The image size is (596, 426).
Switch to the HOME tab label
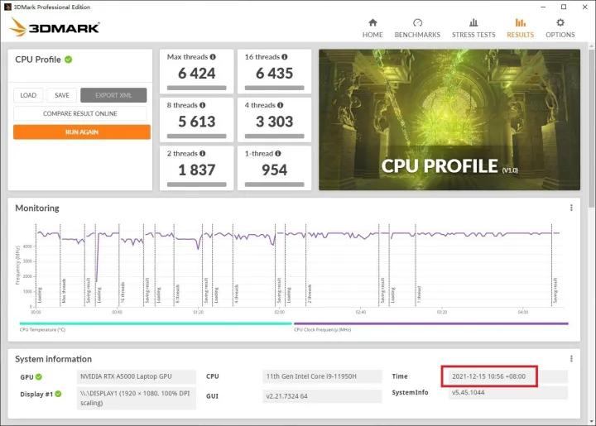click(372, 35)
